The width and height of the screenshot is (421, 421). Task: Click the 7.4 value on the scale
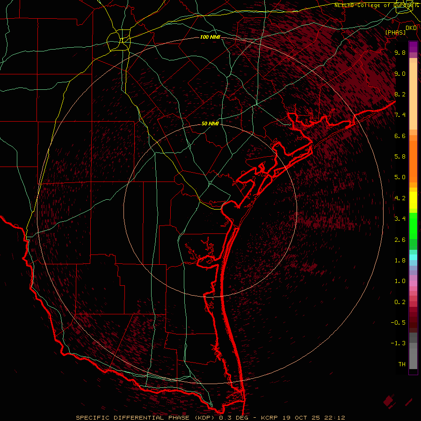point(400,115)
